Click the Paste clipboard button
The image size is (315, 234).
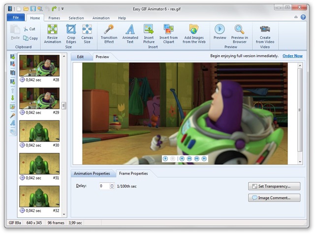click(15, 32)
